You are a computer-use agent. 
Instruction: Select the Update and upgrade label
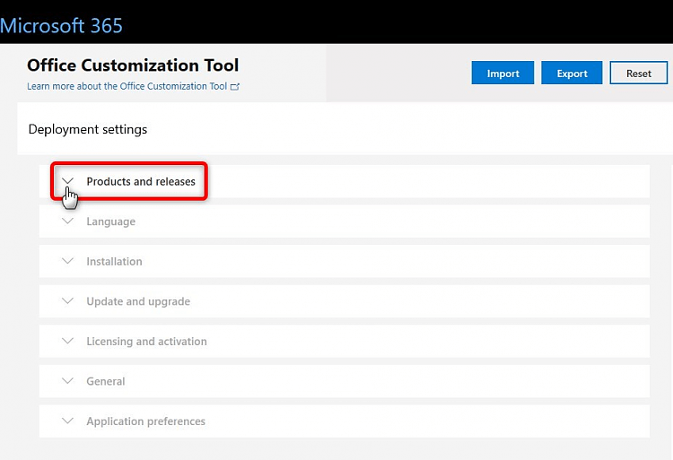[138, 301]
